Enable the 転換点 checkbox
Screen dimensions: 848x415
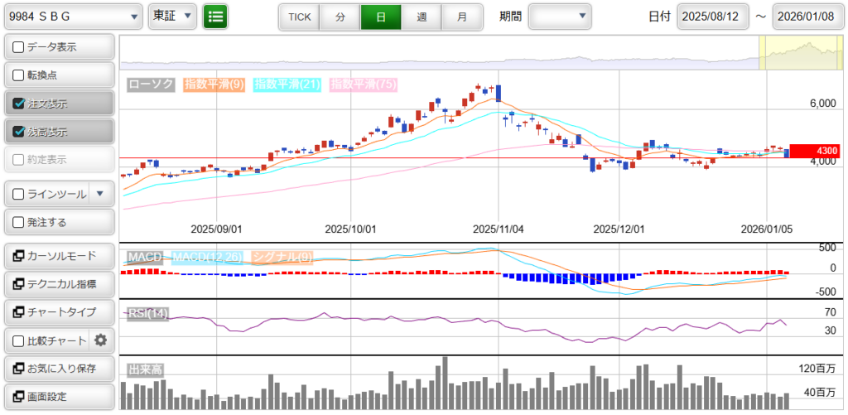coord(19,75)
